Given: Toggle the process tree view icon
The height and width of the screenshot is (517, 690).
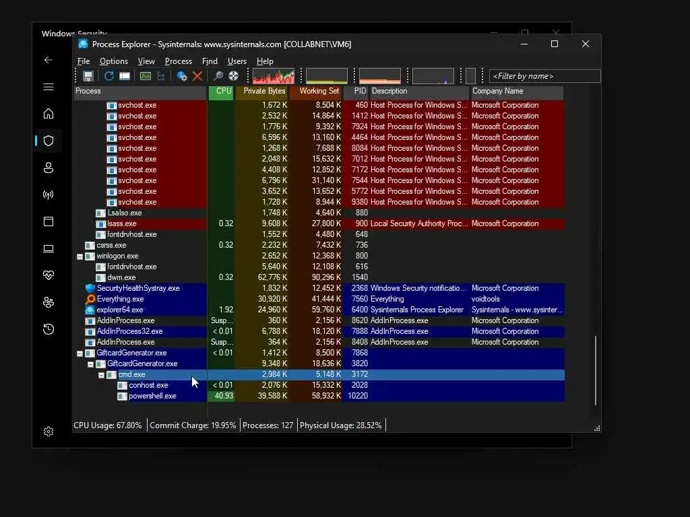Looking at the screenshot, I should pyautogui.click(x=161, y=76).
